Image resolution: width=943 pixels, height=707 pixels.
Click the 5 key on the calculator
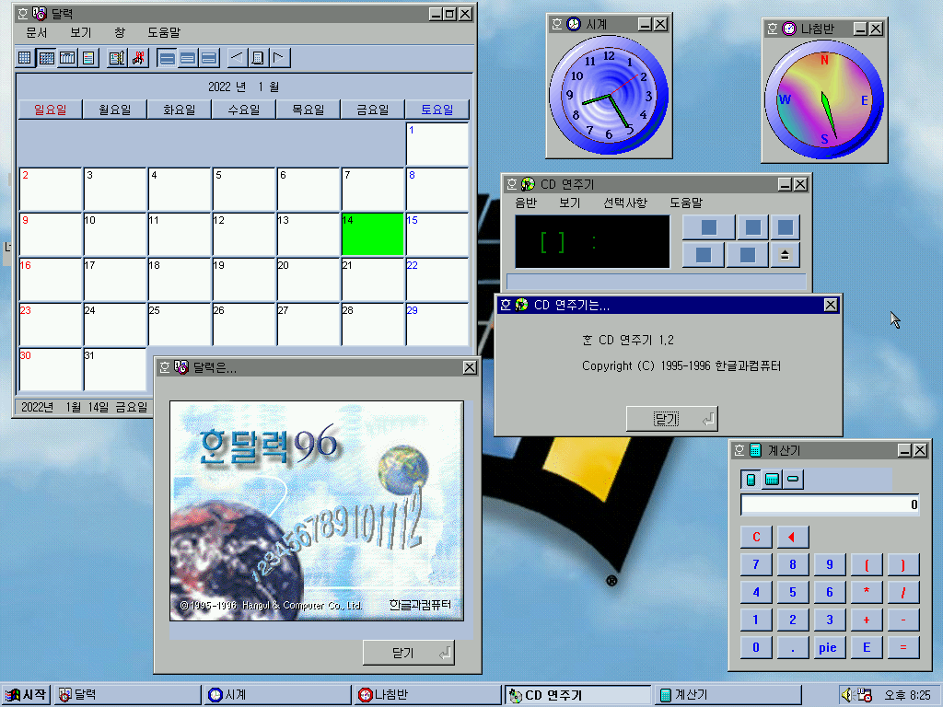pyautogui.click(x=793, y=592)
